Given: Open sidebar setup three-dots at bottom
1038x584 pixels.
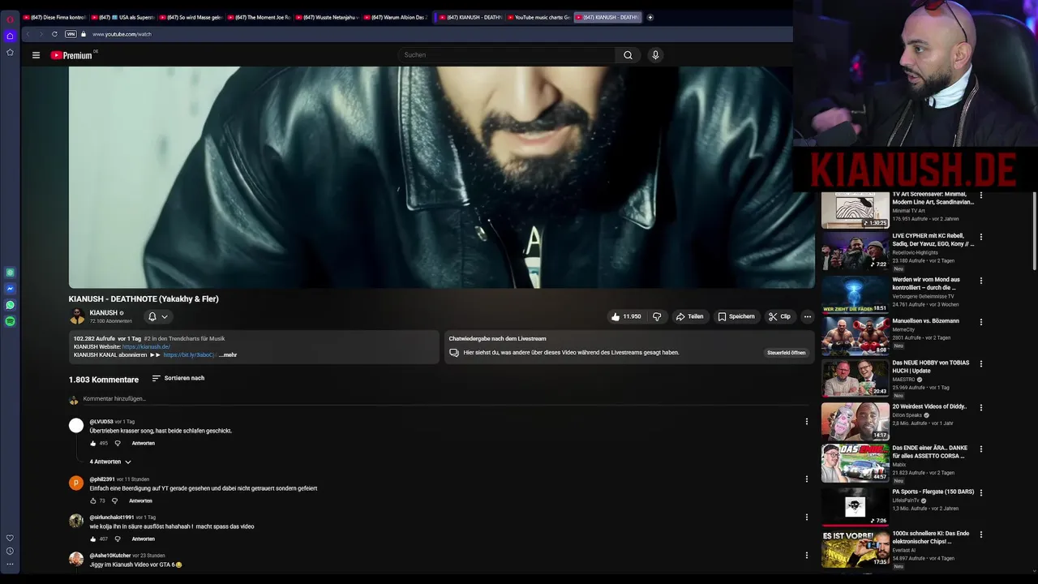Looking at the screenshot, I should click(x=10, y=564).
